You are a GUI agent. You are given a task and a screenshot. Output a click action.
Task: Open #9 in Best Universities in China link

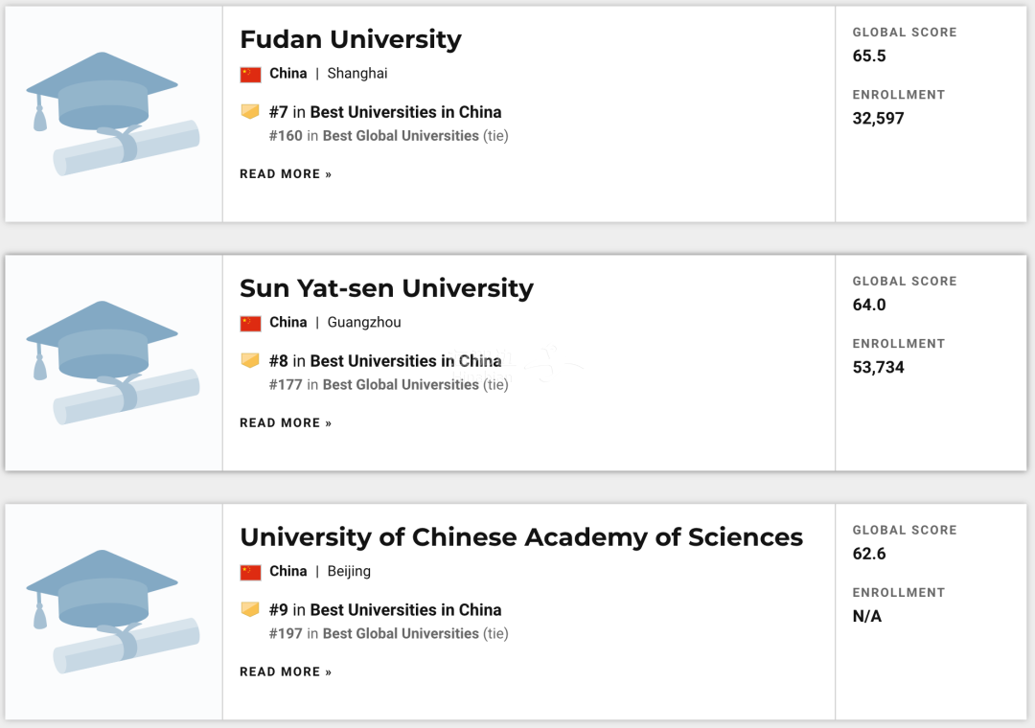385,610
